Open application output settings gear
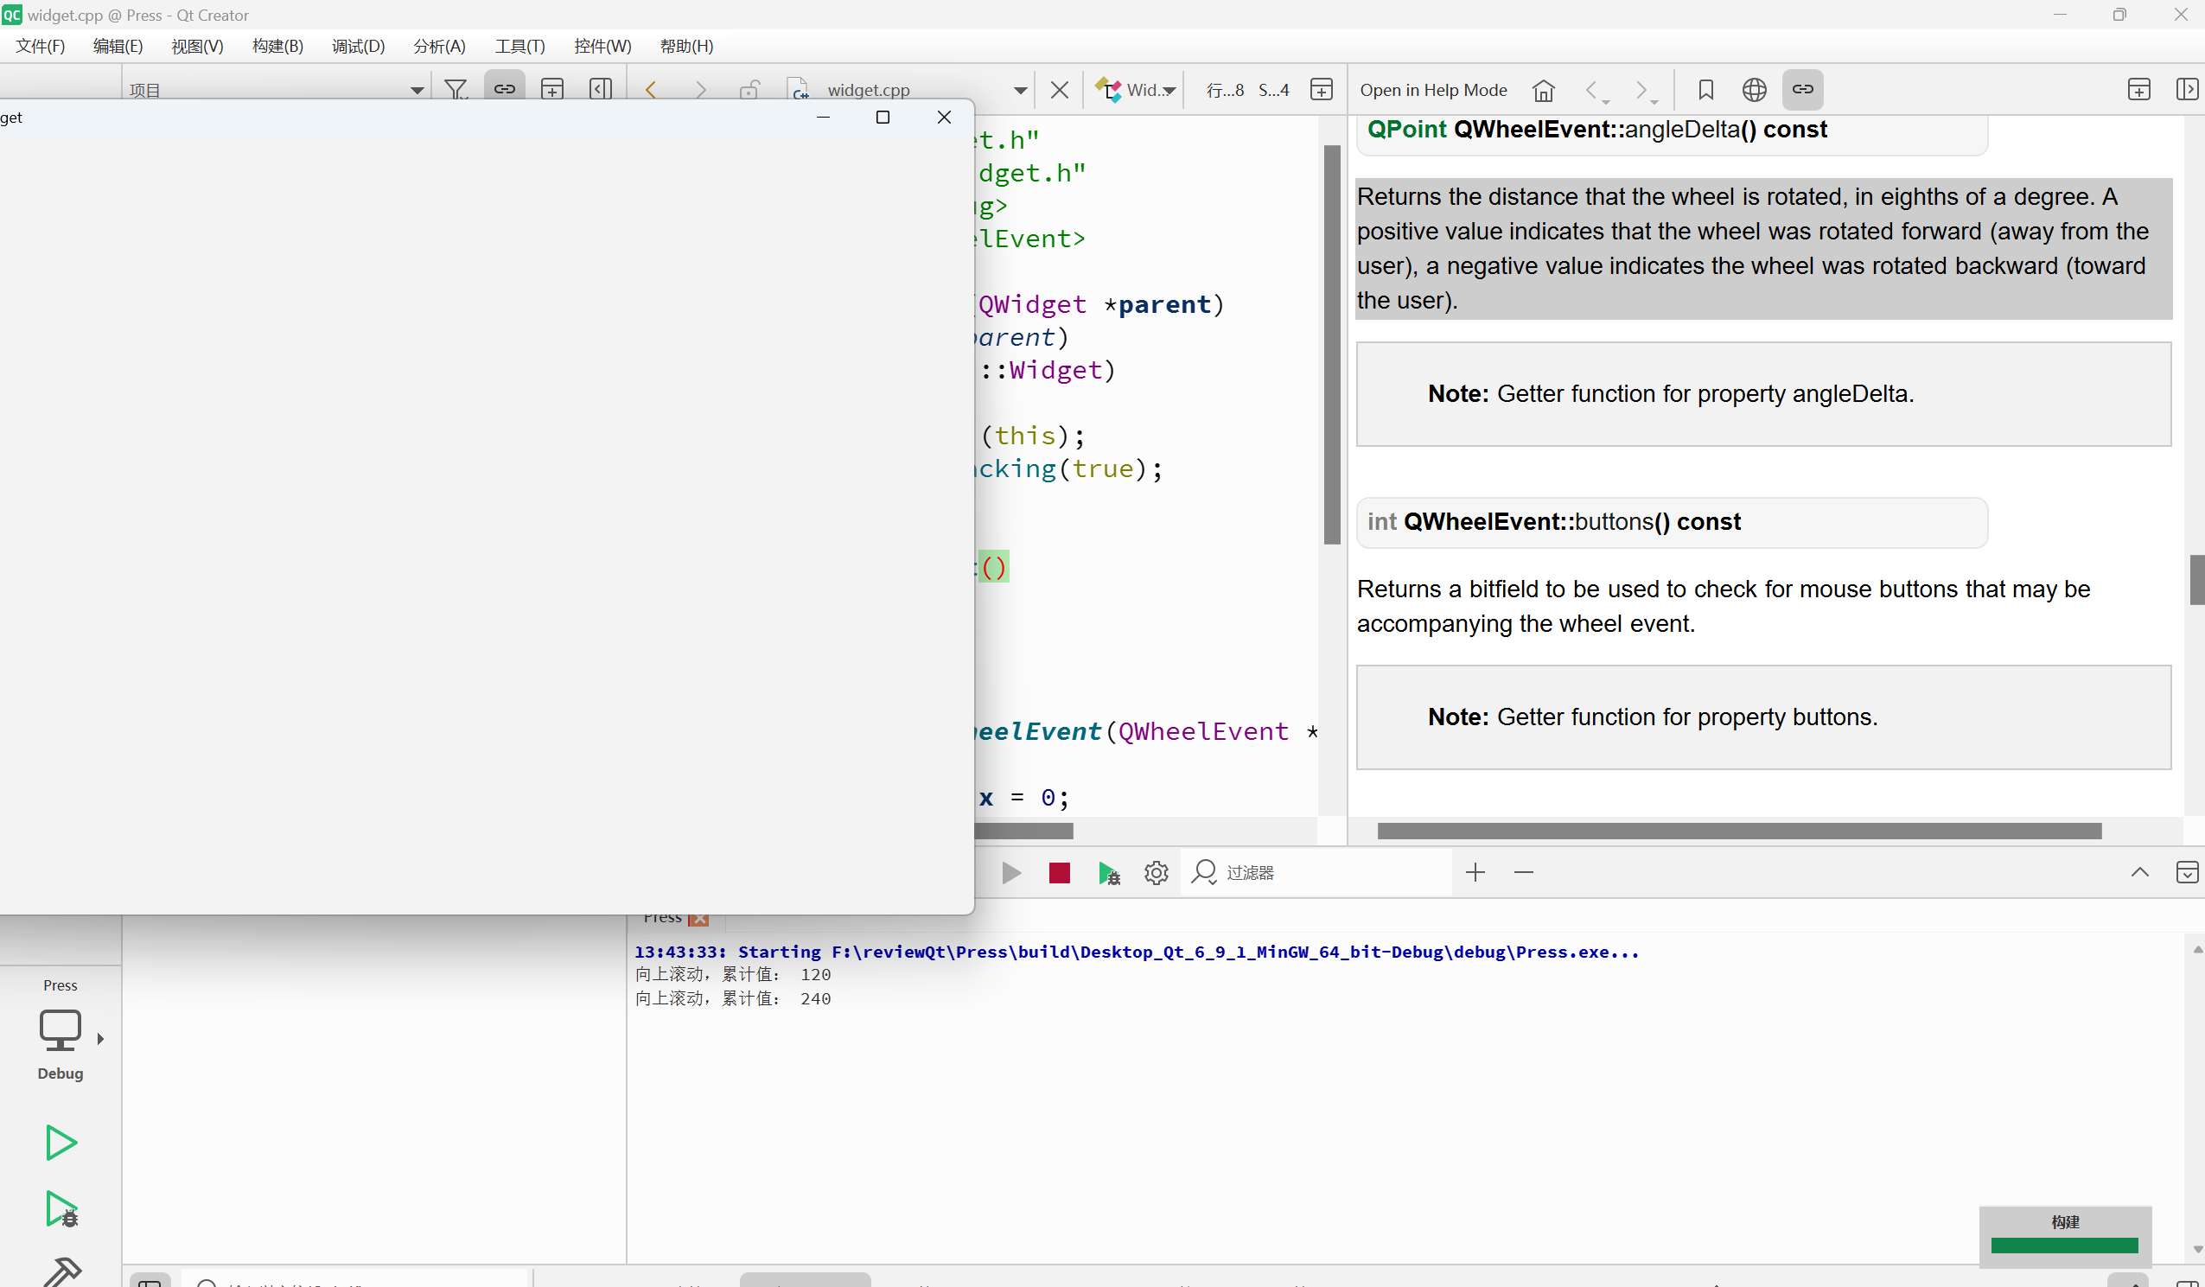The height and width of the screenshot is (1287, 2205). 1156,872
